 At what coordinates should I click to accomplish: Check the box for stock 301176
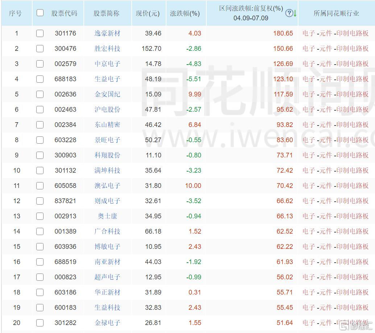tap(40, 33)
